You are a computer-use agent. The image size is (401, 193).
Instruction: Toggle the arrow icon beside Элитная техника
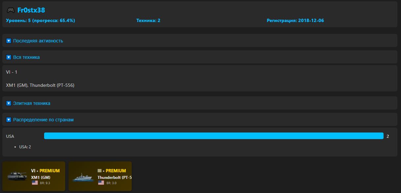[9, 103]
